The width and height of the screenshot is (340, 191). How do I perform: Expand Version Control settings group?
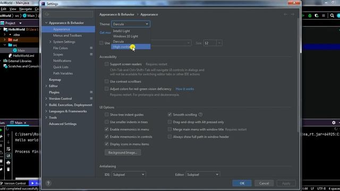click(46, 98)
